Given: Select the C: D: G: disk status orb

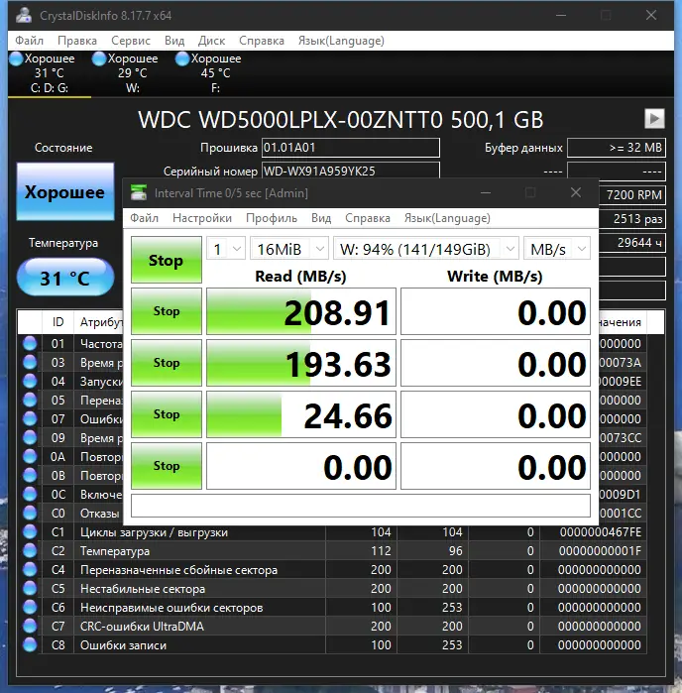Looking at the screenshot, I should coord(16,58).
